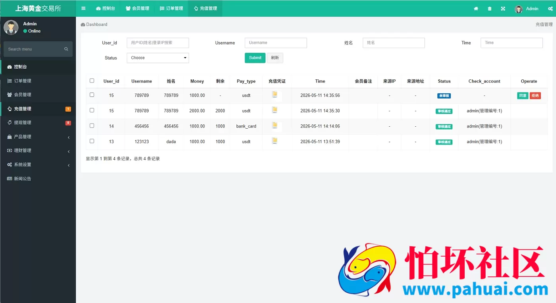
Task: Toggle sidebar with hamburger menu icon
Action: [83, 8]
